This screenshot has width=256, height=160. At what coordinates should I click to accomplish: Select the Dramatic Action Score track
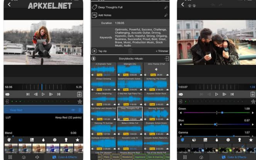pos(156,128)
